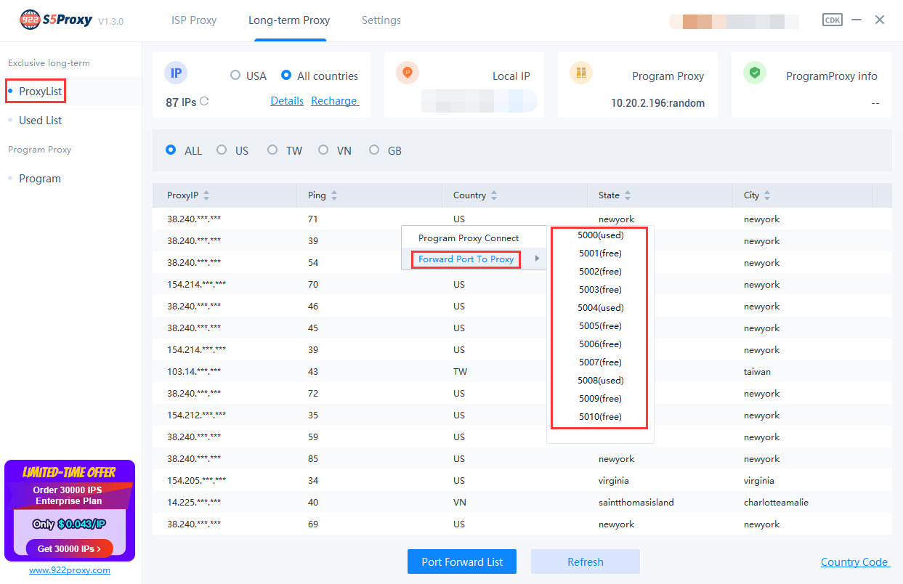Click the ping value 85
903x584 pixels.
pos(313,459)
